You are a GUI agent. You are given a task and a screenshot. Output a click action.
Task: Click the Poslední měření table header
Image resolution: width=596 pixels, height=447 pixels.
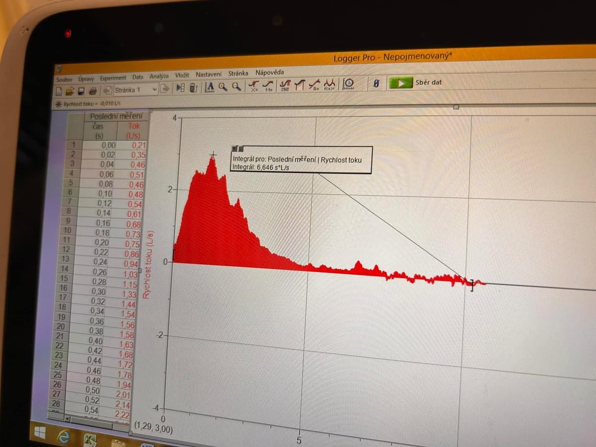116,116
